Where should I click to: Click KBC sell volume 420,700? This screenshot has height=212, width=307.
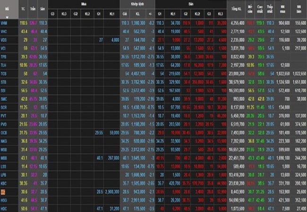coord(174,184)
